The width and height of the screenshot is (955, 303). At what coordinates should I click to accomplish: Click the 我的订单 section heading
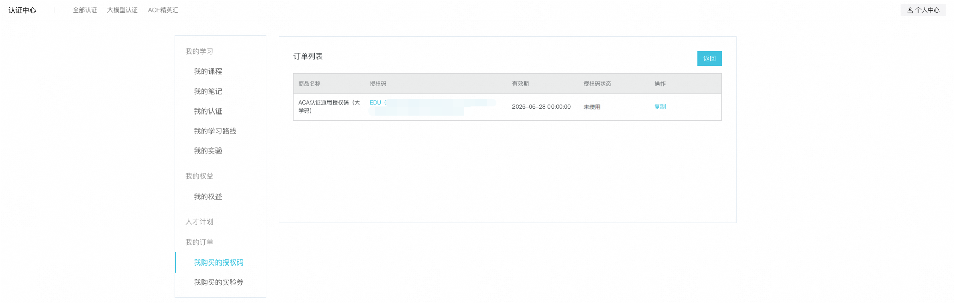click(199, 242)
